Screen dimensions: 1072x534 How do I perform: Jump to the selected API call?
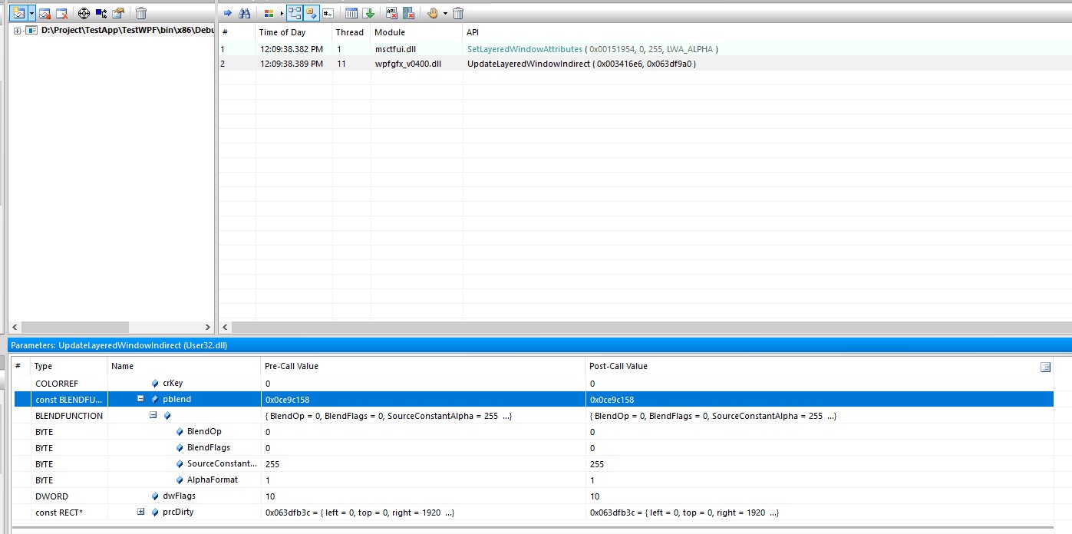pos(228,13)
